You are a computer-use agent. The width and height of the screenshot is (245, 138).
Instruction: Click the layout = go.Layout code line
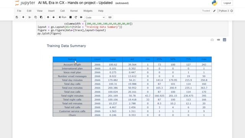coord(80,27)
